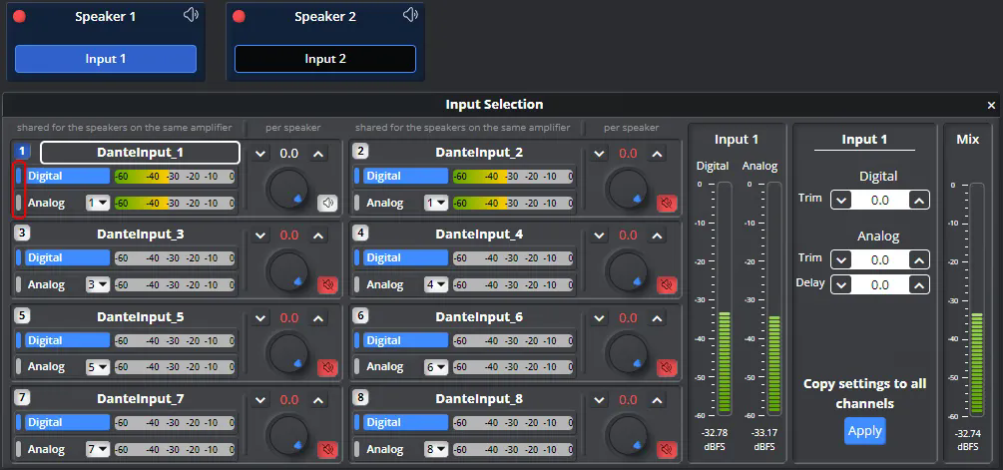
Task: Select the Input 1 button under Speaker 1
Action: pyautogui.click(x=106, y=59)
